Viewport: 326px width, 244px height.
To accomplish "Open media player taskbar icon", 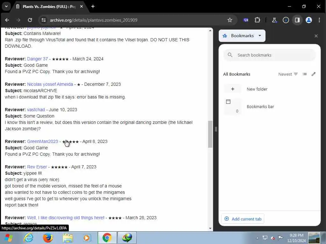I will tap(87, 238).
